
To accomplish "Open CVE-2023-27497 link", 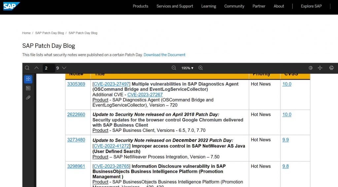I will pos(112,84).
